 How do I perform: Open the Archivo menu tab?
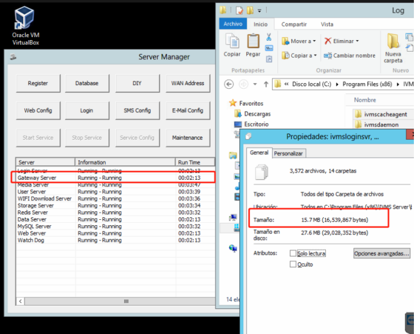point(233,24)
